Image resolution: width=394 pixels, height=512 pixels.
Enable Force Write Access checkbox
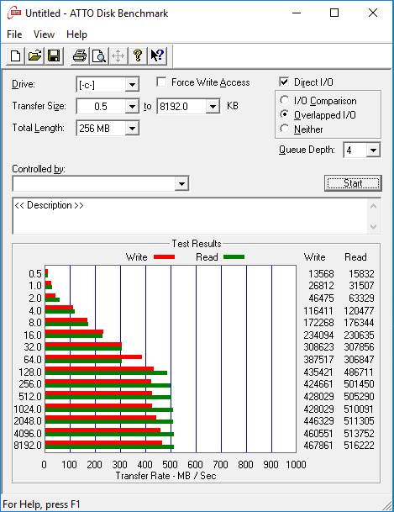161,82
